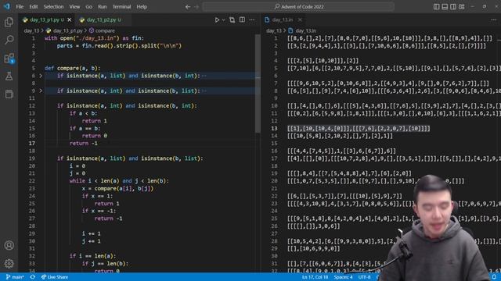Open changes compare icon in editor toolbar
This screenshot has height=281, width=501.
(x=232, y=20)
